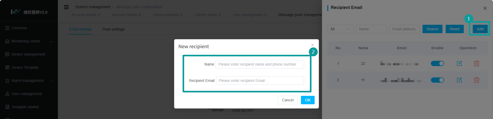Disable the enable toggle for recipient 22
Image resolution: width=493 pixels, height=119 pixels.
point(437,63)
